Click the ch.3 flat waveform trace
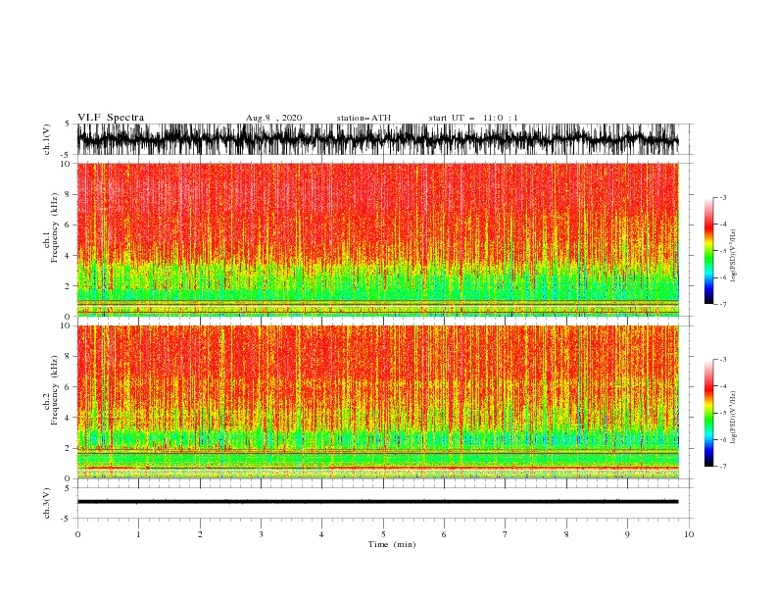 pos(377,502)
